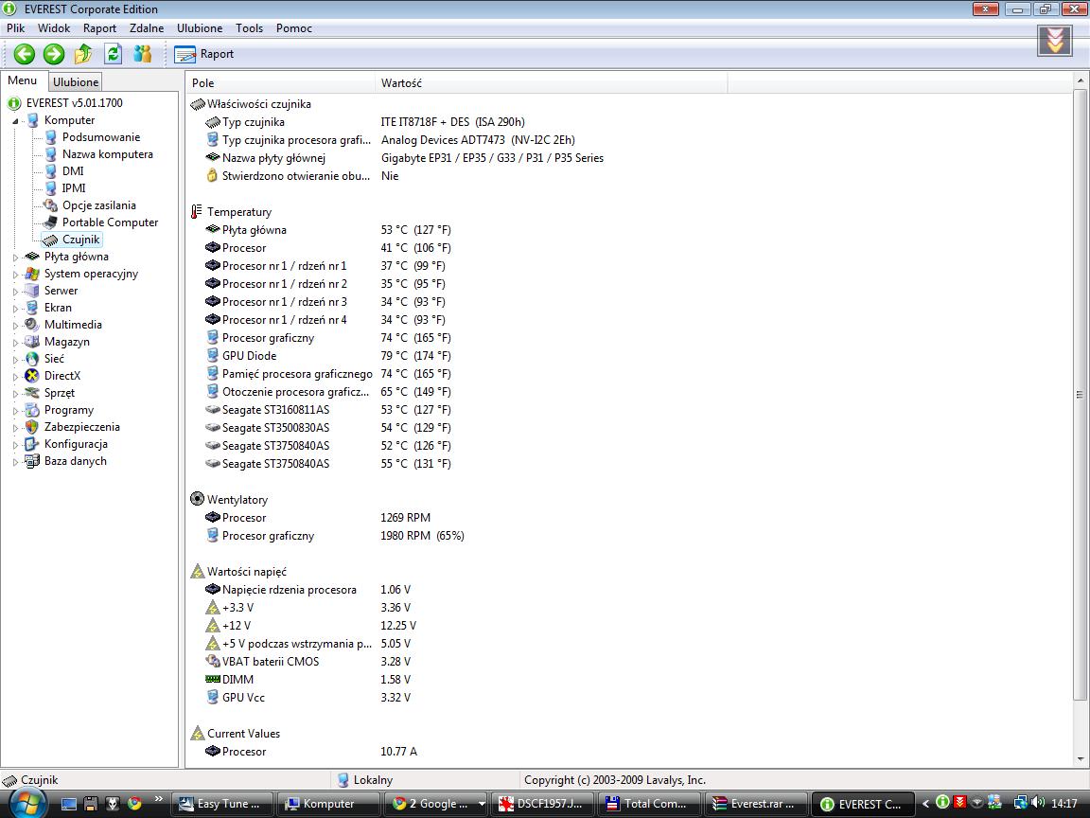Image resolution: width=1090 pixels, height=818 pixels.
Task: Open Everest.rar taskbar button
Action: (756, 804)
